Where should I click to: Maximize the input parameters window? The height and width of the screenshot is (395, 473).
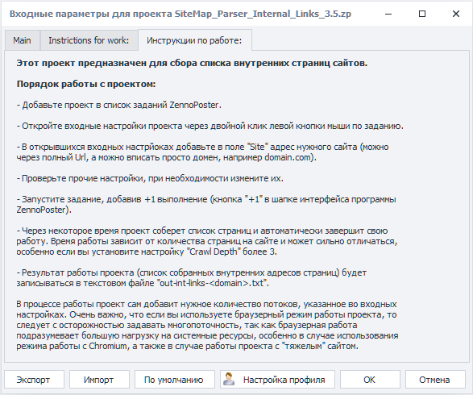[x=422, y=14]
